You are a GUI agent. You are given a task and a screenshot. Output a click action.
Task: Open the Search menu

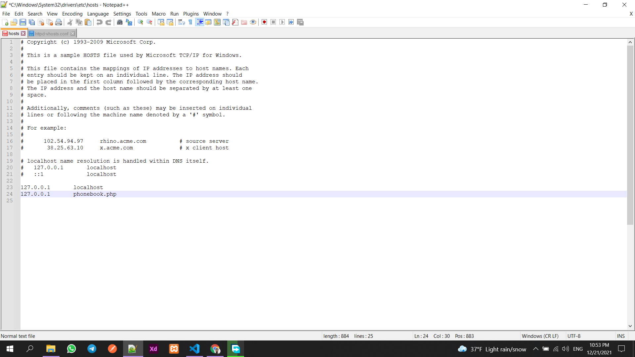[x=35, y=14]
